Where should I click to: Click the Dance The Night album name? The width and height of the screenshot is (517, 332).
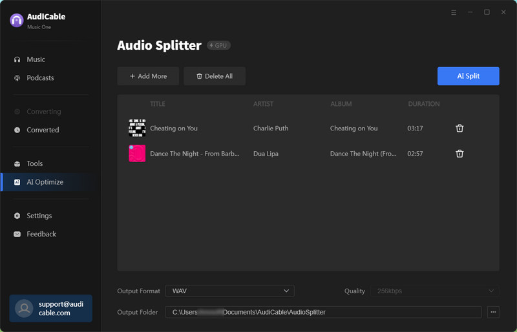point(363,154)
